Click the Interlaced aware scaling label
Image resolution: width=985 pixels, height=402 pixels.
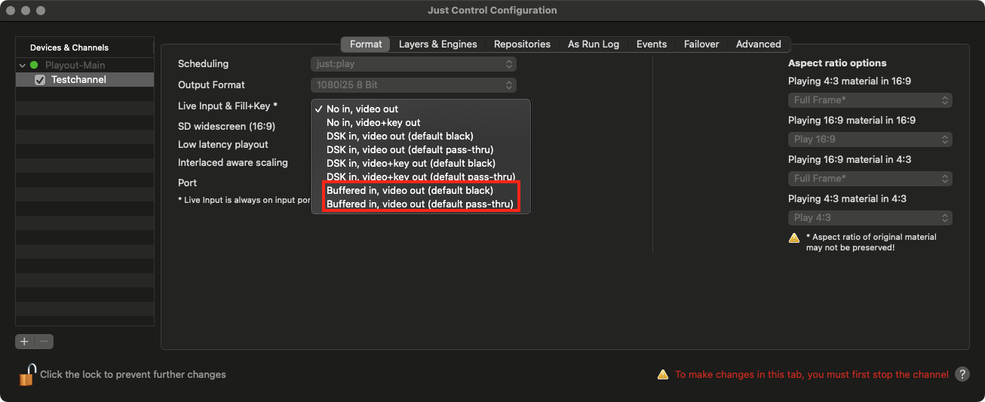[x=233, y=162]
